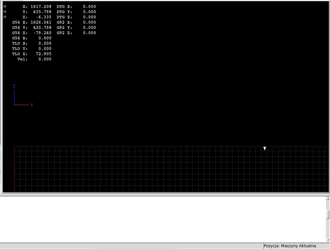
Task: Click the homed icon beside X position
Action: pos(5,6)
